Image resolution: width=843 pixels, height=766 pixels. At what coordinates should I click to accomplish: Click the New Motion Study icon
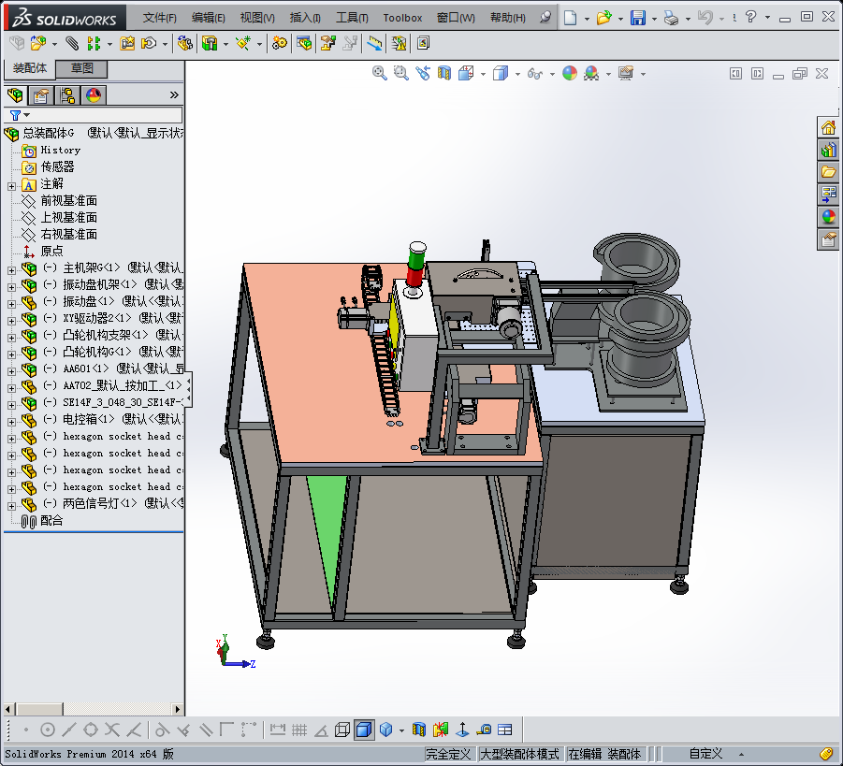click(279, 43)
